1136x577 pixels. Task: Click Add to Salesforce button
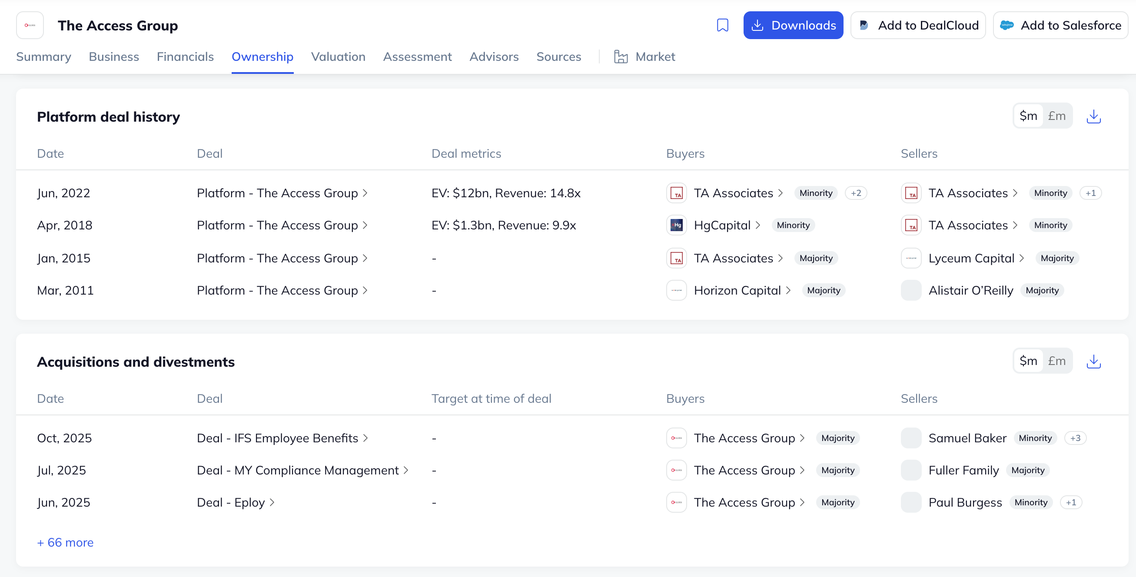pyautogui.click(x=1060, y=25)
